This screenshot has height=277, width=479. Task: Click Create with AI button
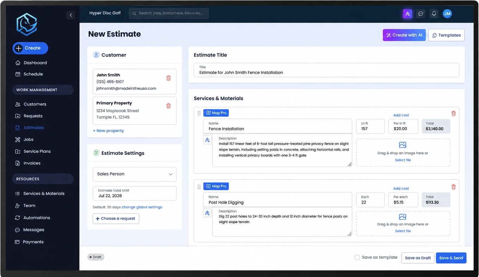click(x=404, y=35)
